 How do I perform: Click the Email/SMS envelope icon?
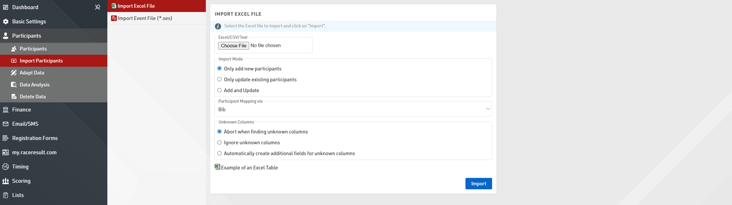click(x=6, y=124)
